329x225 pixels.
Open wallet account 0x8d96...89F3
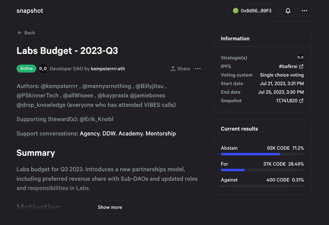point(253,11)
